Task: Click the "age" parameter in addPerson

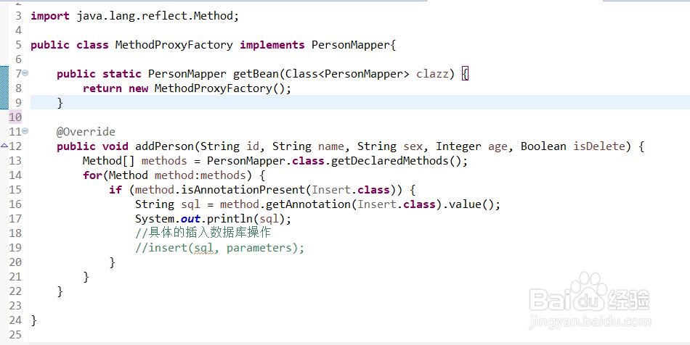Action: click(x=498, y=146)
